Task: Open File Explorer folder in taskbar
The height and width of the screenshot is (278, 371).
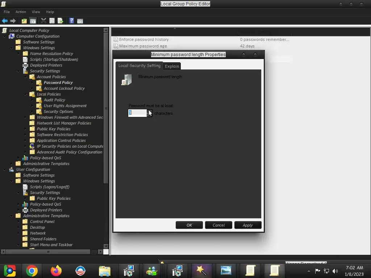Action: [x=105, y=271]
